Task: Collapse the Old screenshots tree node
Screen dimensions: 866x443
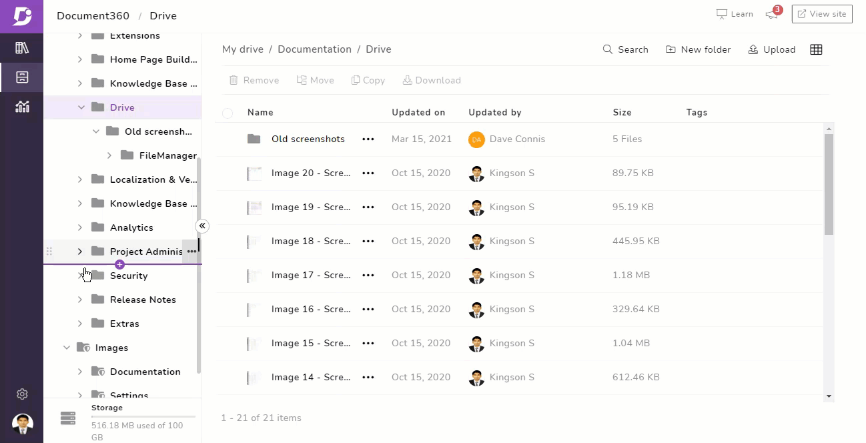Action: [x=96, y=131]
